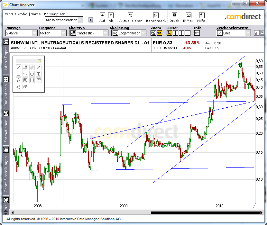The image size is (267, 225).
Task: Open the Skalierung Logarithmisch dropdown
Action: 129,33
